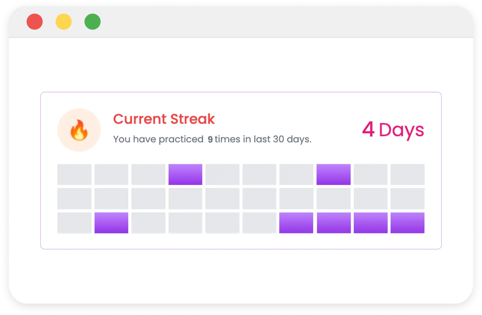This screenshot has height=315, width=482.
Task: Toggle the first gray cell in the middle row
Action: click(x=75, y=198)
